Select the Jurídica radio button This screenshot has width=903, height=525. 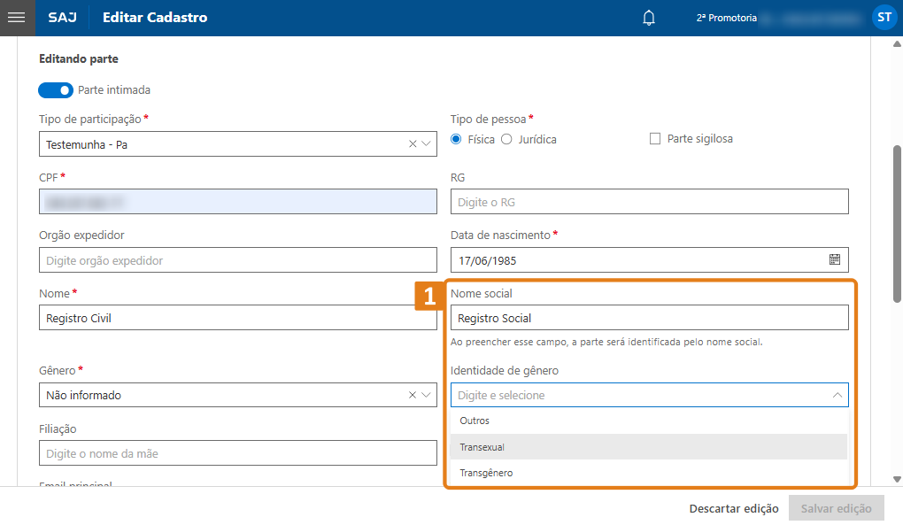507,139
